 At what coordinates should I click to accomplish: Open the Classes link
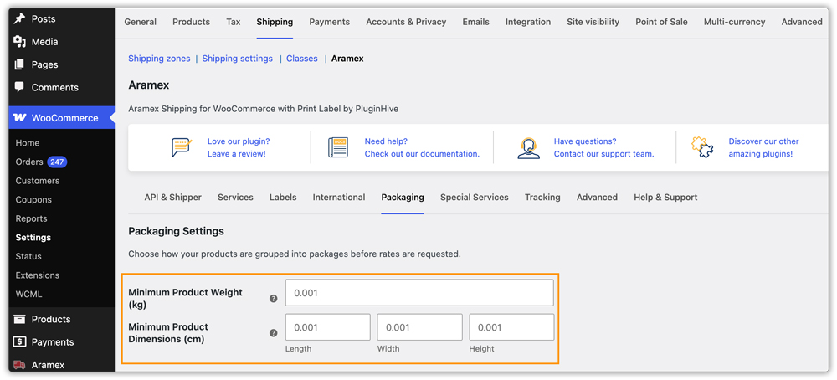(301, 59)
